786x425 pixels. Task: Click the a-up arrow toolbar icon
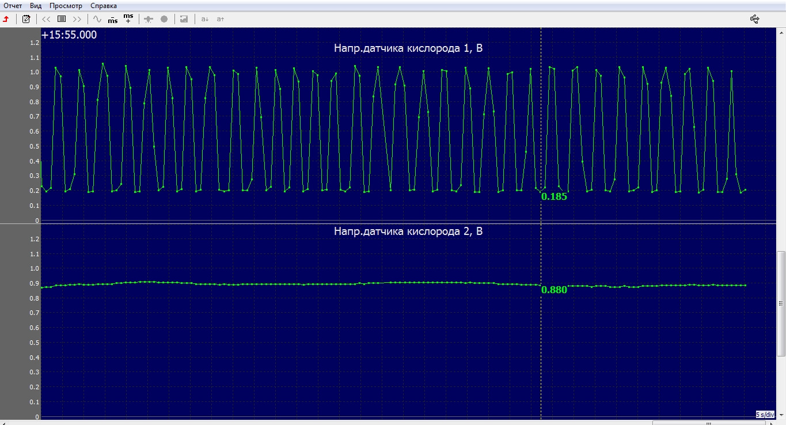220,19
